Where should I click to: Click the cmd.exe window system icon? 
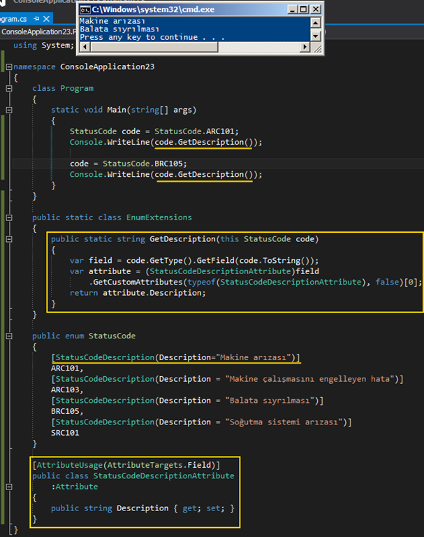pyautogui.click(x=85, y=9)
